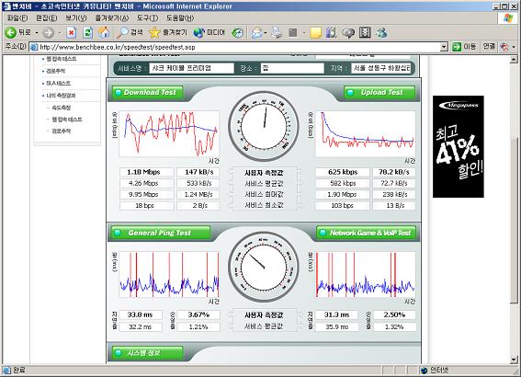Click the Download Test button
Screen dimensions: 521x377
[x=148, y=93]
